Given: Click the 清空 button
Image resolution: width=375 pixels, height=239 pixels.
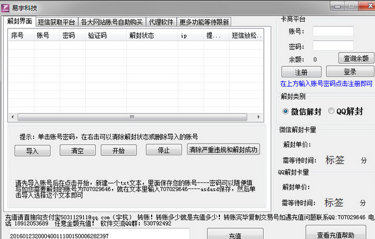Looking at the screenshot, I should (77, 150).
